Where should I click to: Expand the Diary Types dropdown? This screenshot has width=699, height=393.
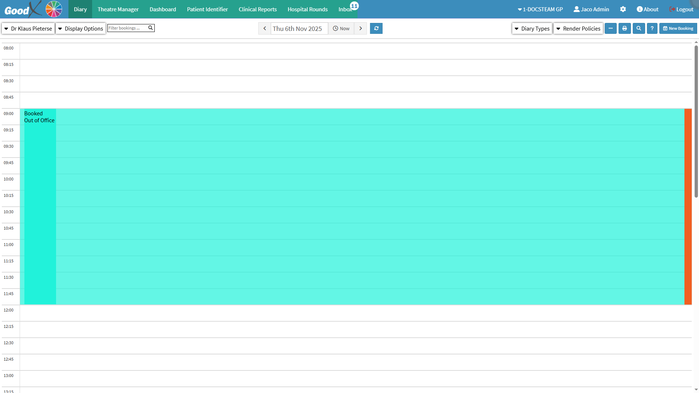(532, 28)
